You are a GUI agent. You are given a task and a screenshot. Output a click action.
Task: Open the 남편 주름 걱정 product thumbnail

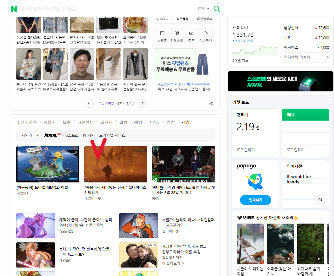pyautogui.click(x=82, y=64)
